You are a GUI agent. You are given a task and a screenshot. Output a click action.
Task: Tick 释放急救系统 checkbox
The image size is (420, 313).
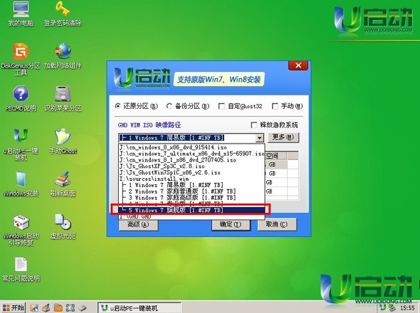pyautogui.click(x=254, y=125)
